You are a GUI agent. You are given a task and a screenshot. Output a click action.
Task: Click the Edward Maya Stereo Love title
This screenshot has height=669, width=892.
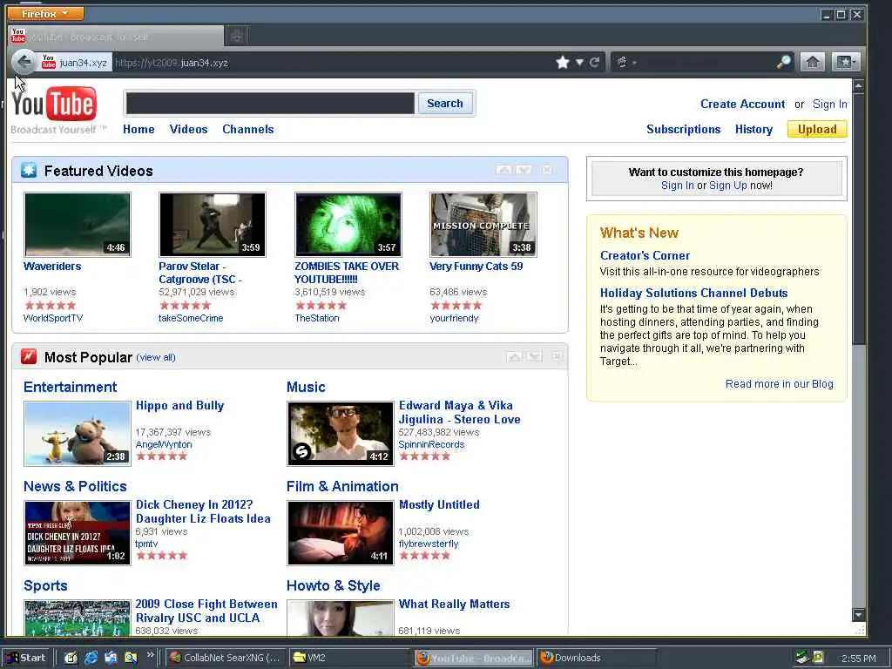(x=459, y=412)
